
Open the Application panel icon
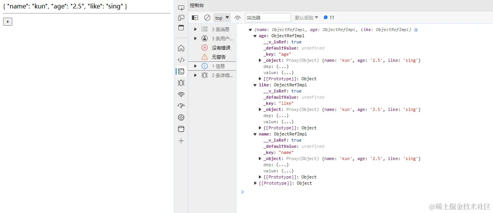181,129
